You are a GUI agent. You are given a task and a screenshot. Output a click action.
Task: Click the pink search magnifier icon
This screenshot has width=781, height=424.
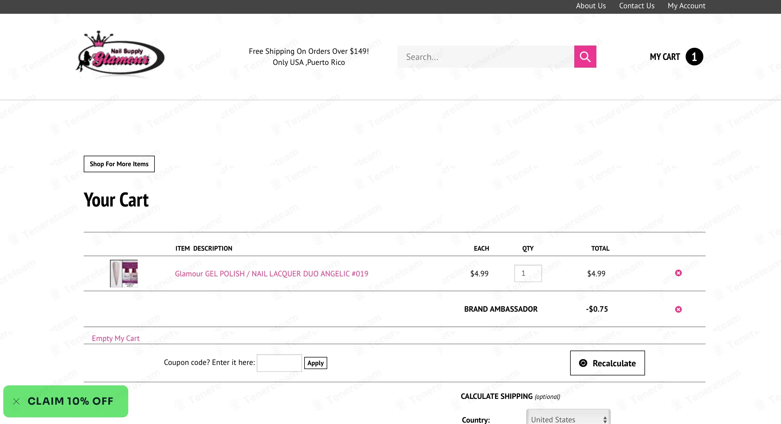pyautogui.click(x=585, y=57)
